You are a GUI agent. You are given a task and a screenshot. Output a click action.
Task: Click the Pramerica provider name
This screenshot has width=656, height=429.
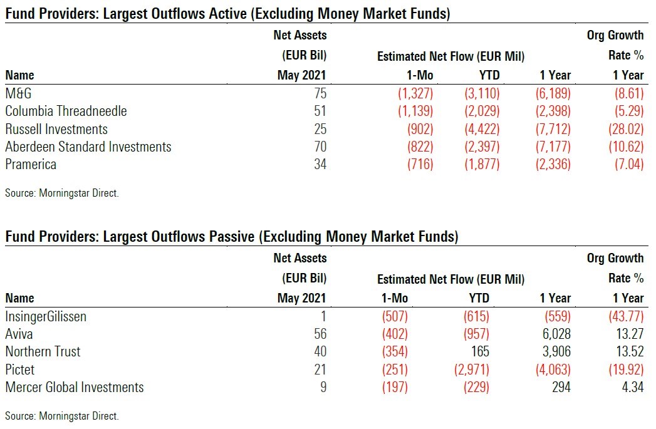[31, 165]
